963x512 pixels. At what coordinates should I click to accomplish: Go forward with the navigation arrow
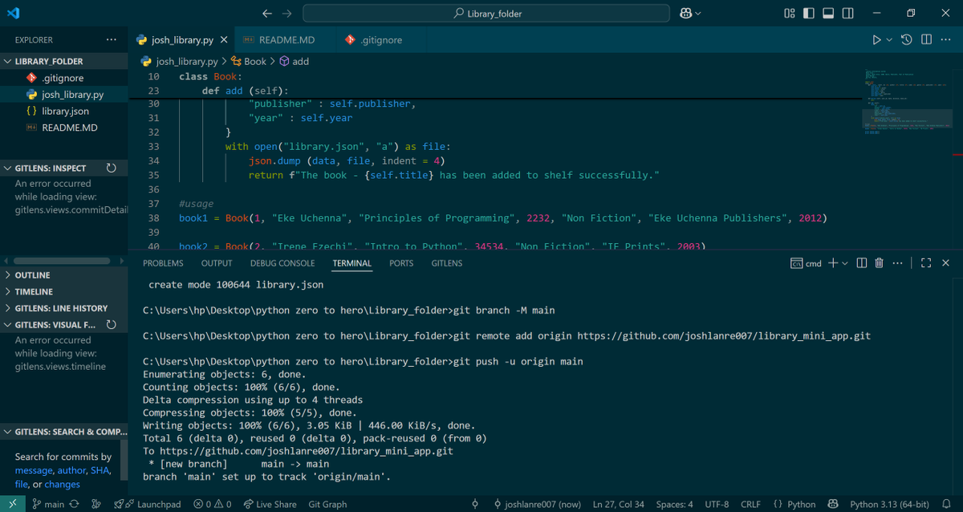287,13
